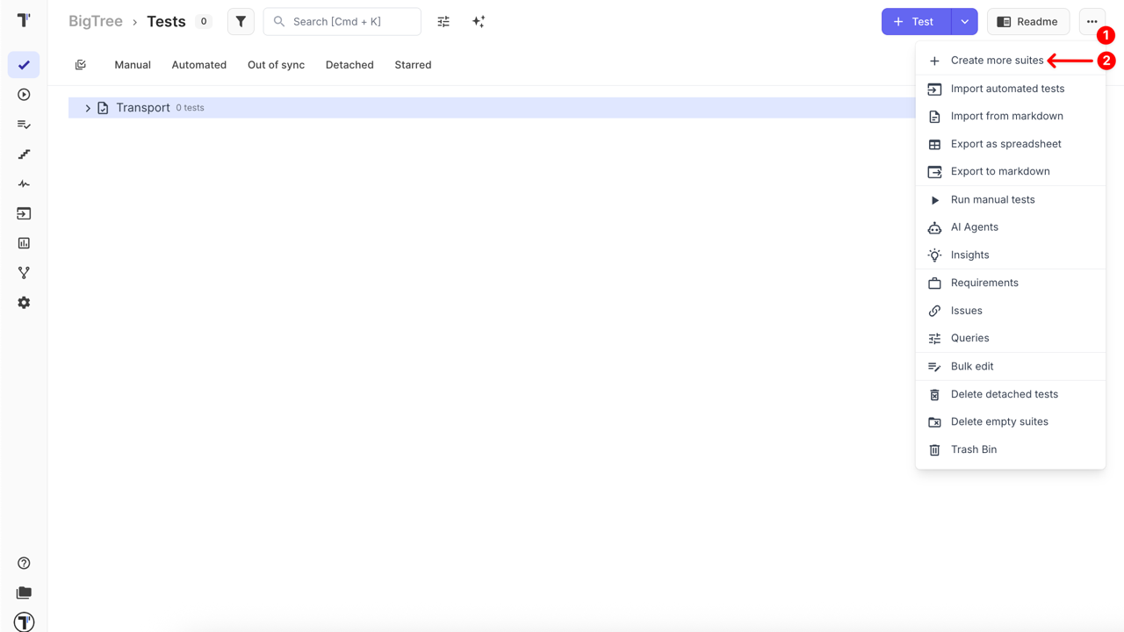Click the filter settings sliders icon beside search

[443, 21]
